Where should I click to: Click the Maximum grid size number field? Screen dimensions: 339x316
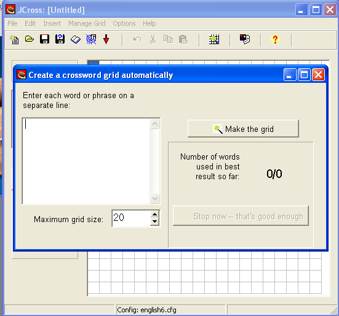[131, 218]
